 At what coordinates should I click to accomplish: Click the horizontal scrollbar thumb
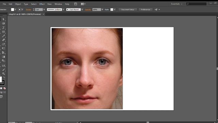(148, 122)
